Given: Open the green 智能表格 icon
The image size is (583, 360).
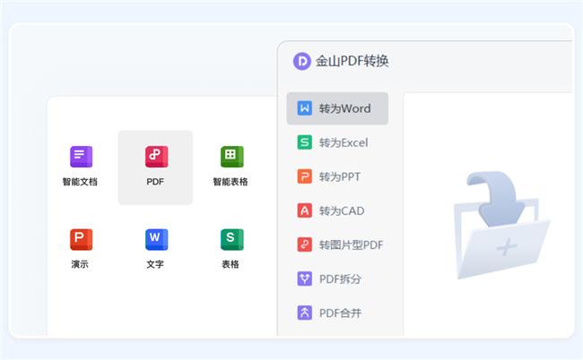Looking at the screenshot, I should (232, 157).
